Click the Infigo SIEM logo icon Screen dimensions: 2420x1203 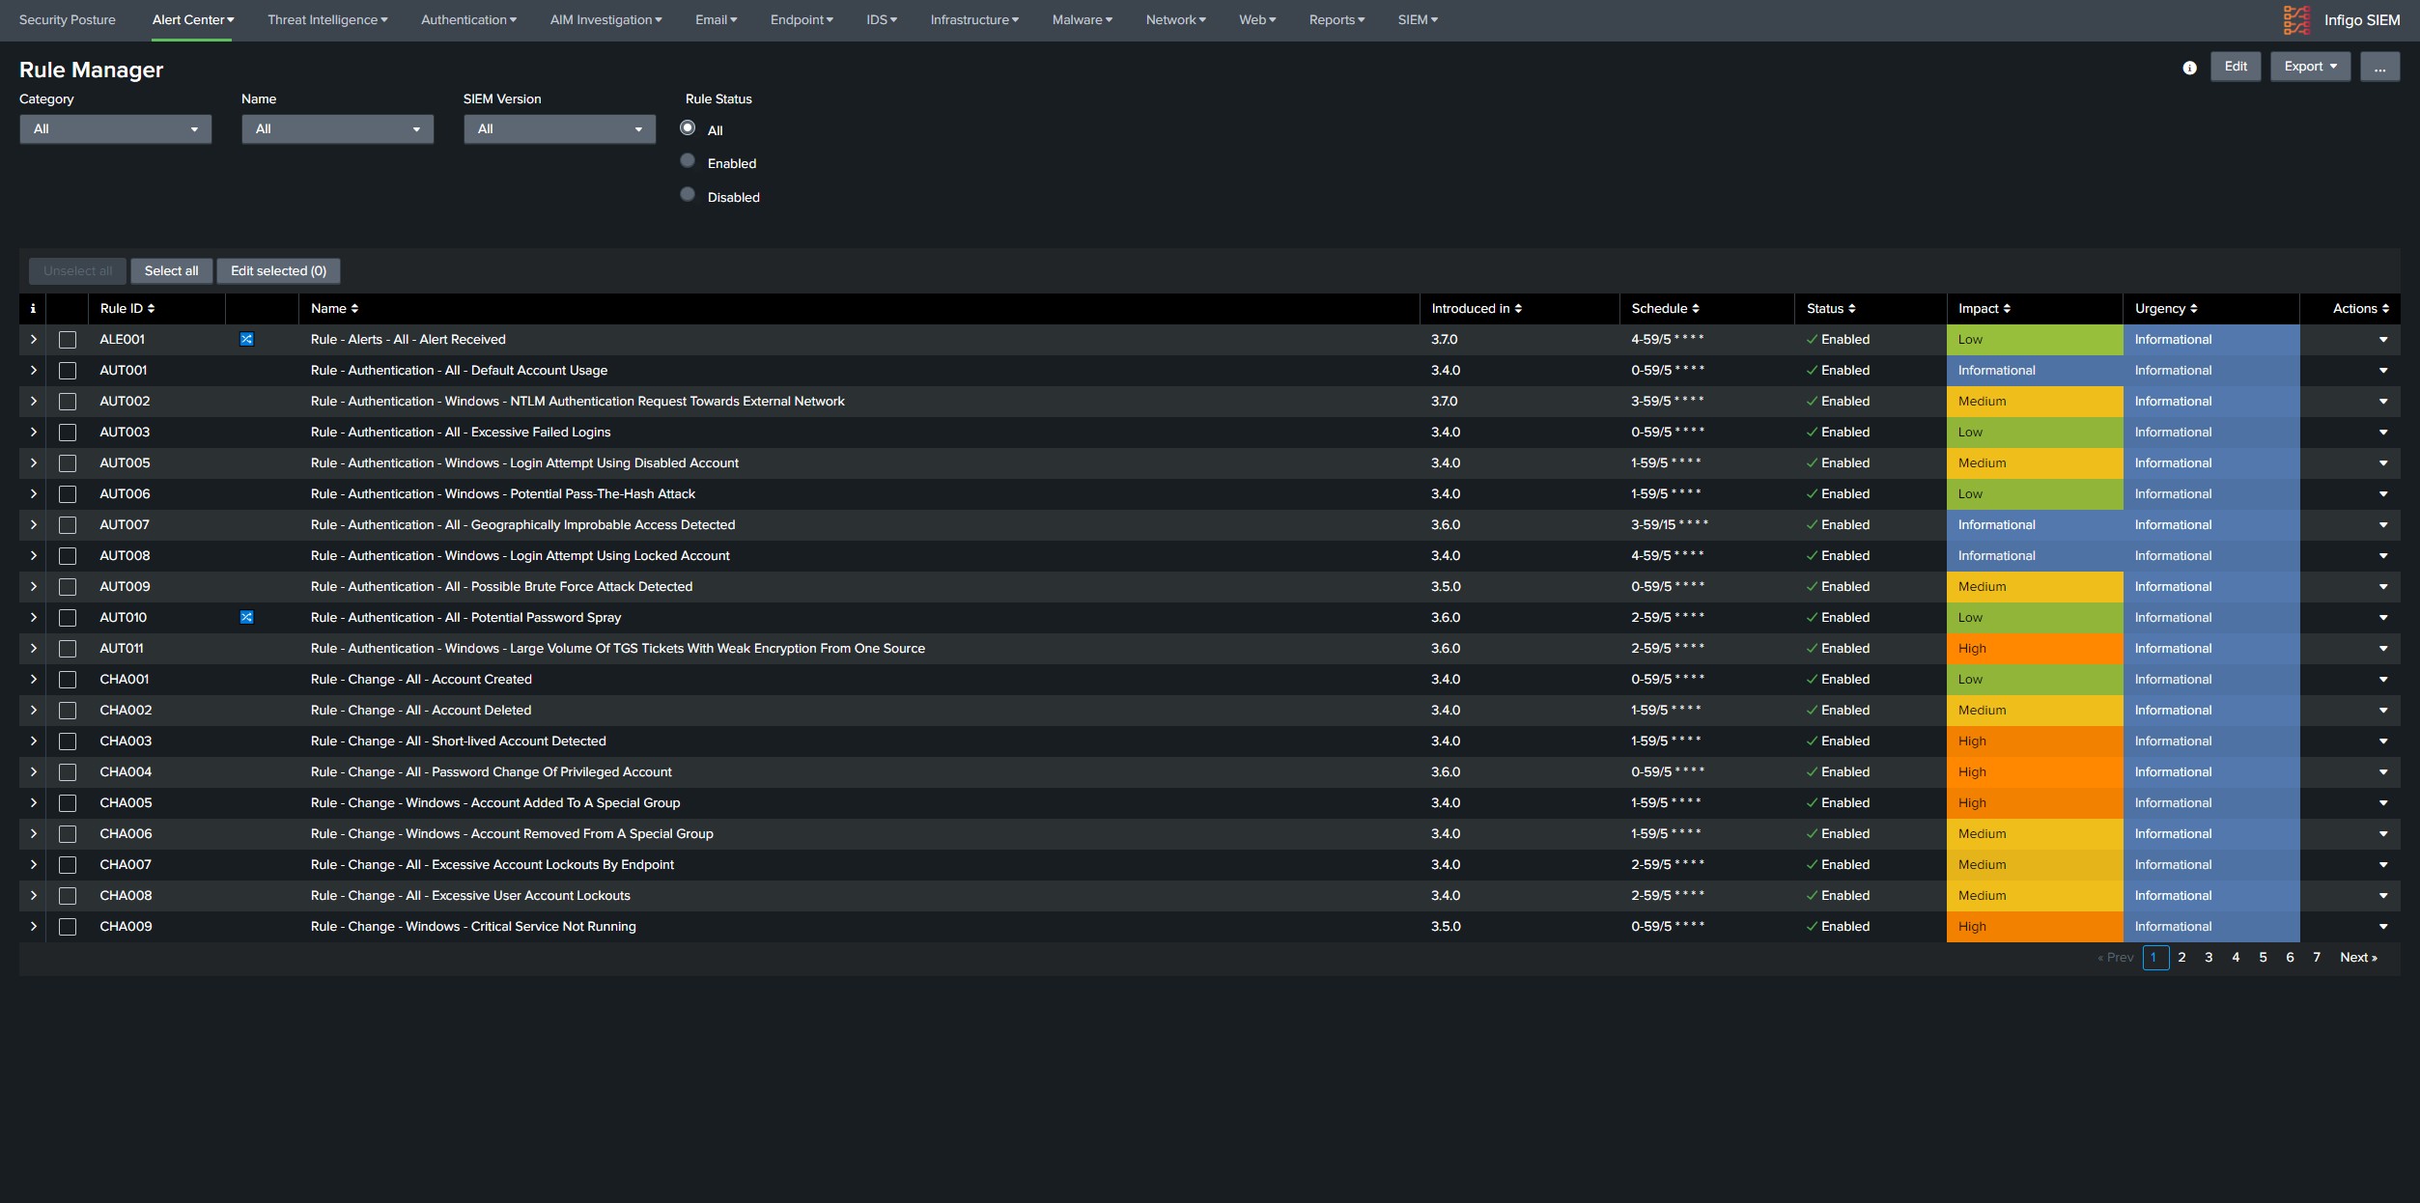[x=2296, y=20]
